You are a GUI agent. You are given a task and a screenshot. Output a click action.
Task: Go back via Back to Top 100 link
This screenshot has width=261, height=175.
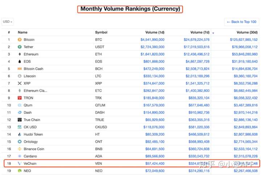(241, 22)
